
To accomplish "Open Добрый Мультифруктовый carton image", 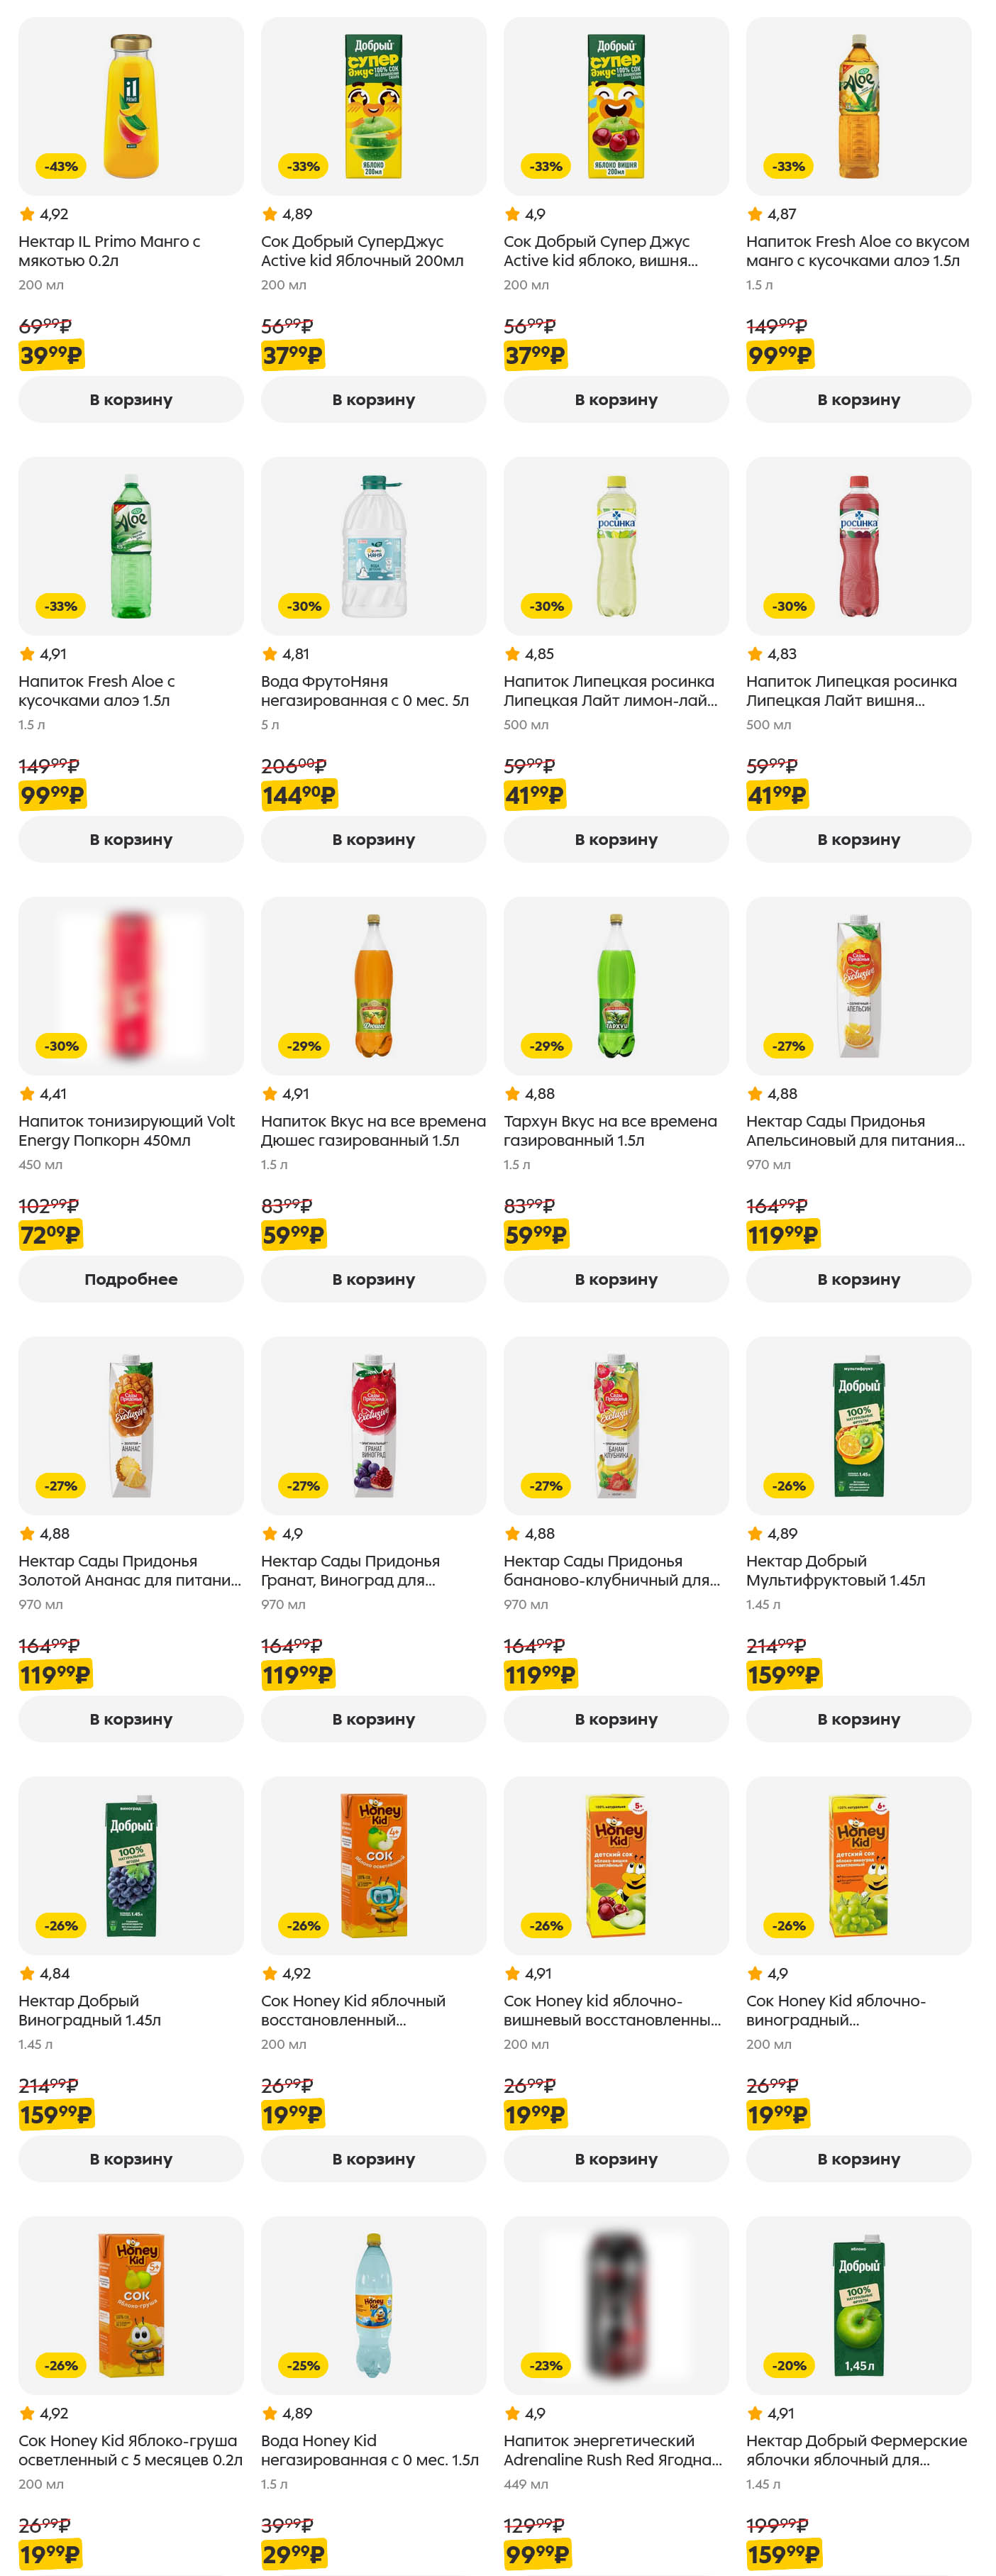I will point(858,1426).
